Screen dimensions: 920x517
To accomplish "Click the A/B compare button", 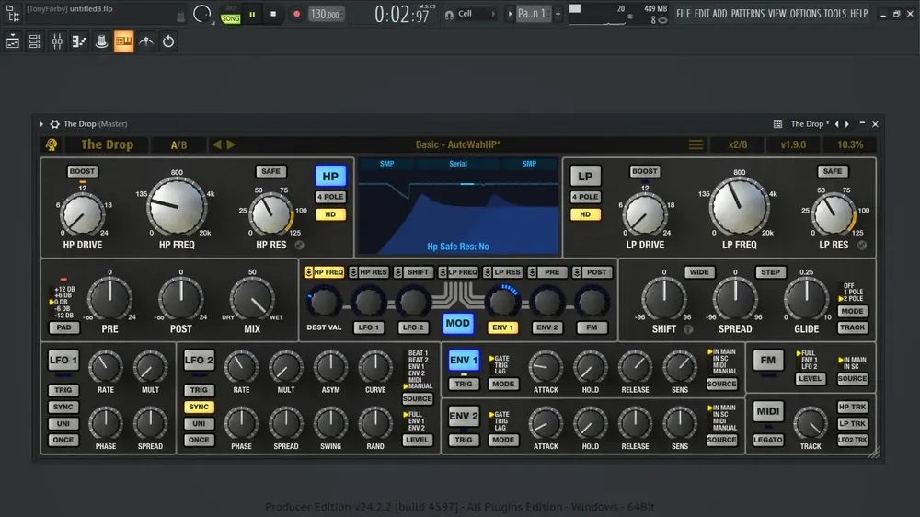I will click(x=179, y=144).
